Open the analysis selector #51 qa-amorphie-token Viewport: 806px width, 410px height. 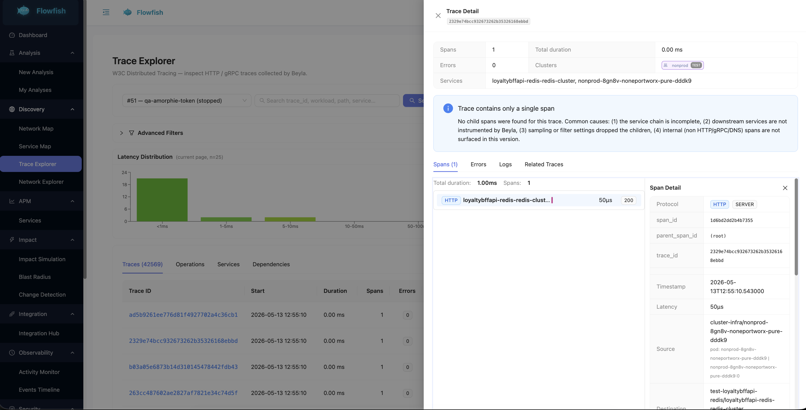(x=187, y=101)
